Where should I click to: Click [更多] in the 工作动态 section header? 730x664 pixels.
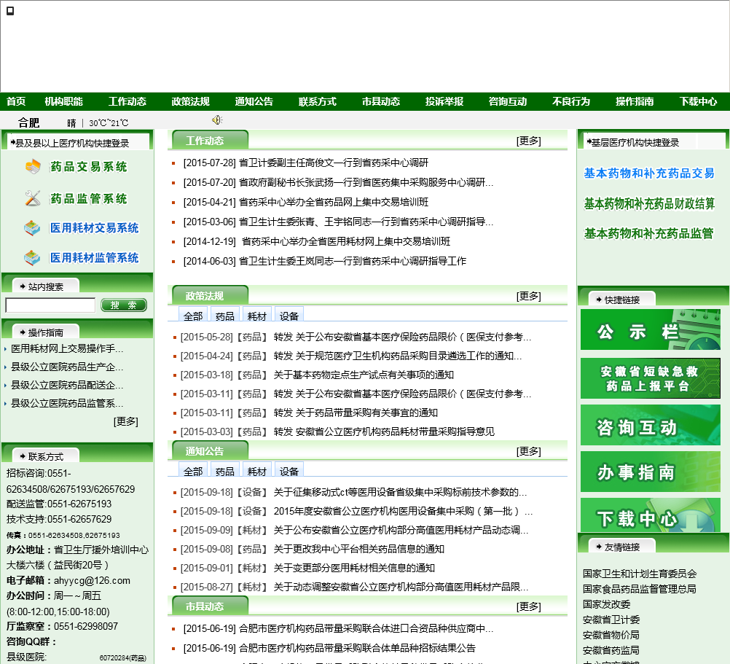(528, 141)
